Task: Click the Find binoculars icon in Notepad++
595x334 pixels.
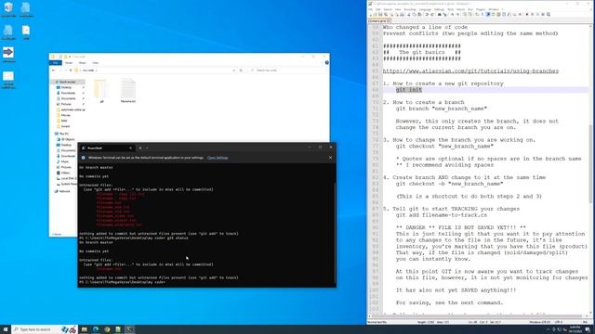Action: (440, 15)
